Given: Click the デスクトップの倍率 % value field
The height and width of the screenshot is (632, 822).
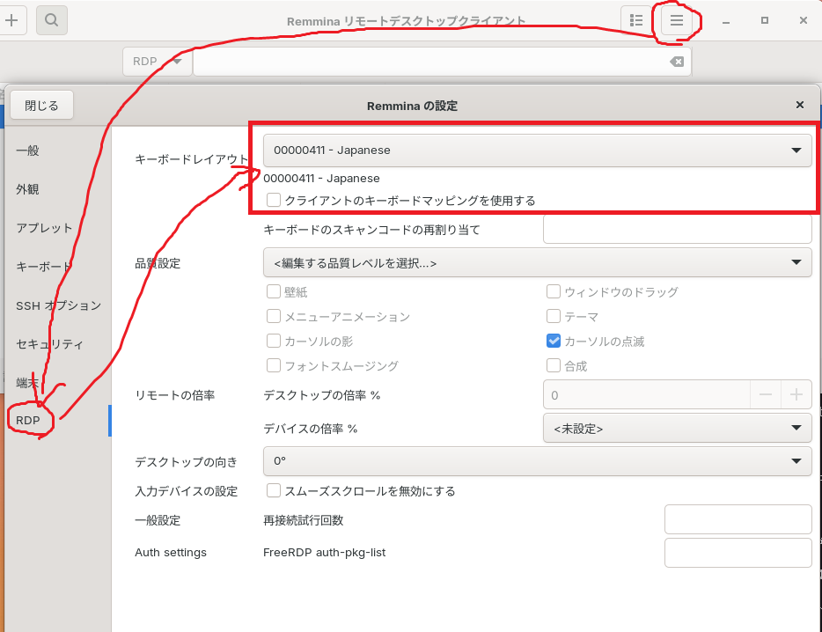Looking at the screenshot, I should [x=647, y=395].
